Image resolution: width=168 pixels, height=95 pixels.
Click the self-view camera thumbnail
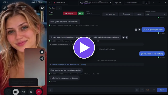[x=35, y=67]
